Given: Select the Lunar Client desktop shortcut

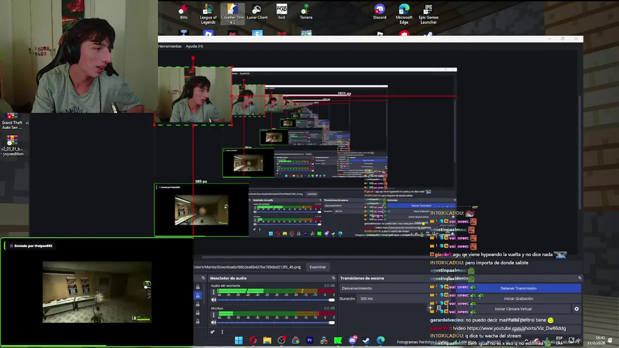Looking at the screenshot, I should [257, 12].
